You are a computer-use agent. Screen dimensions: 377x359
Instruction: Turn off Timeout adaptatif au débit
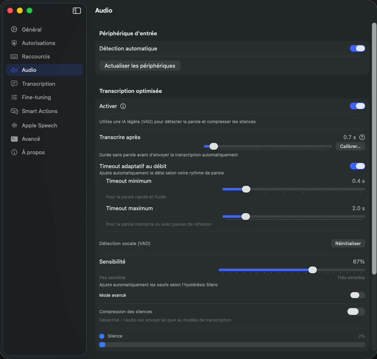[x=357, y=166]
